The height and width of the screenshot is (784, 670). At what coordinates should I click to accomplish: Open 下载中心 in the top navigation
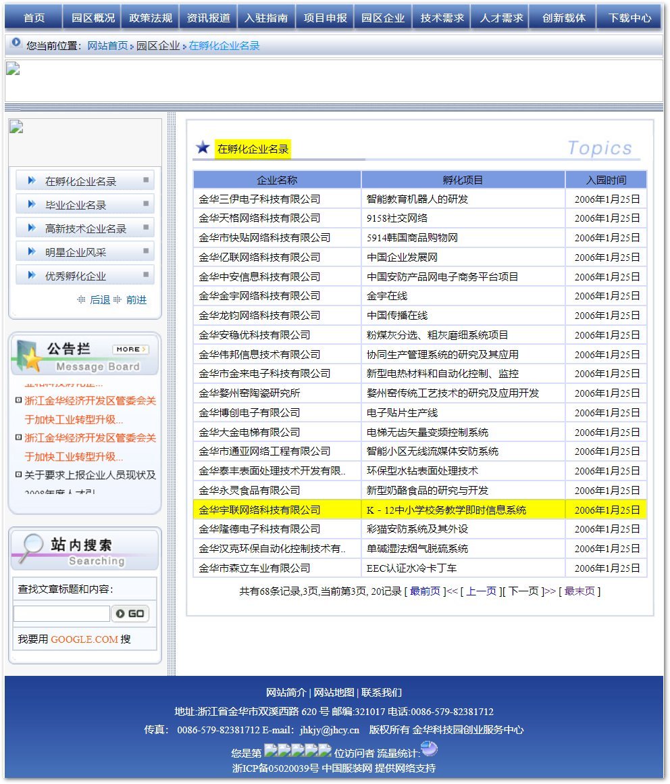pyautogui.click(x=629, y=18)
